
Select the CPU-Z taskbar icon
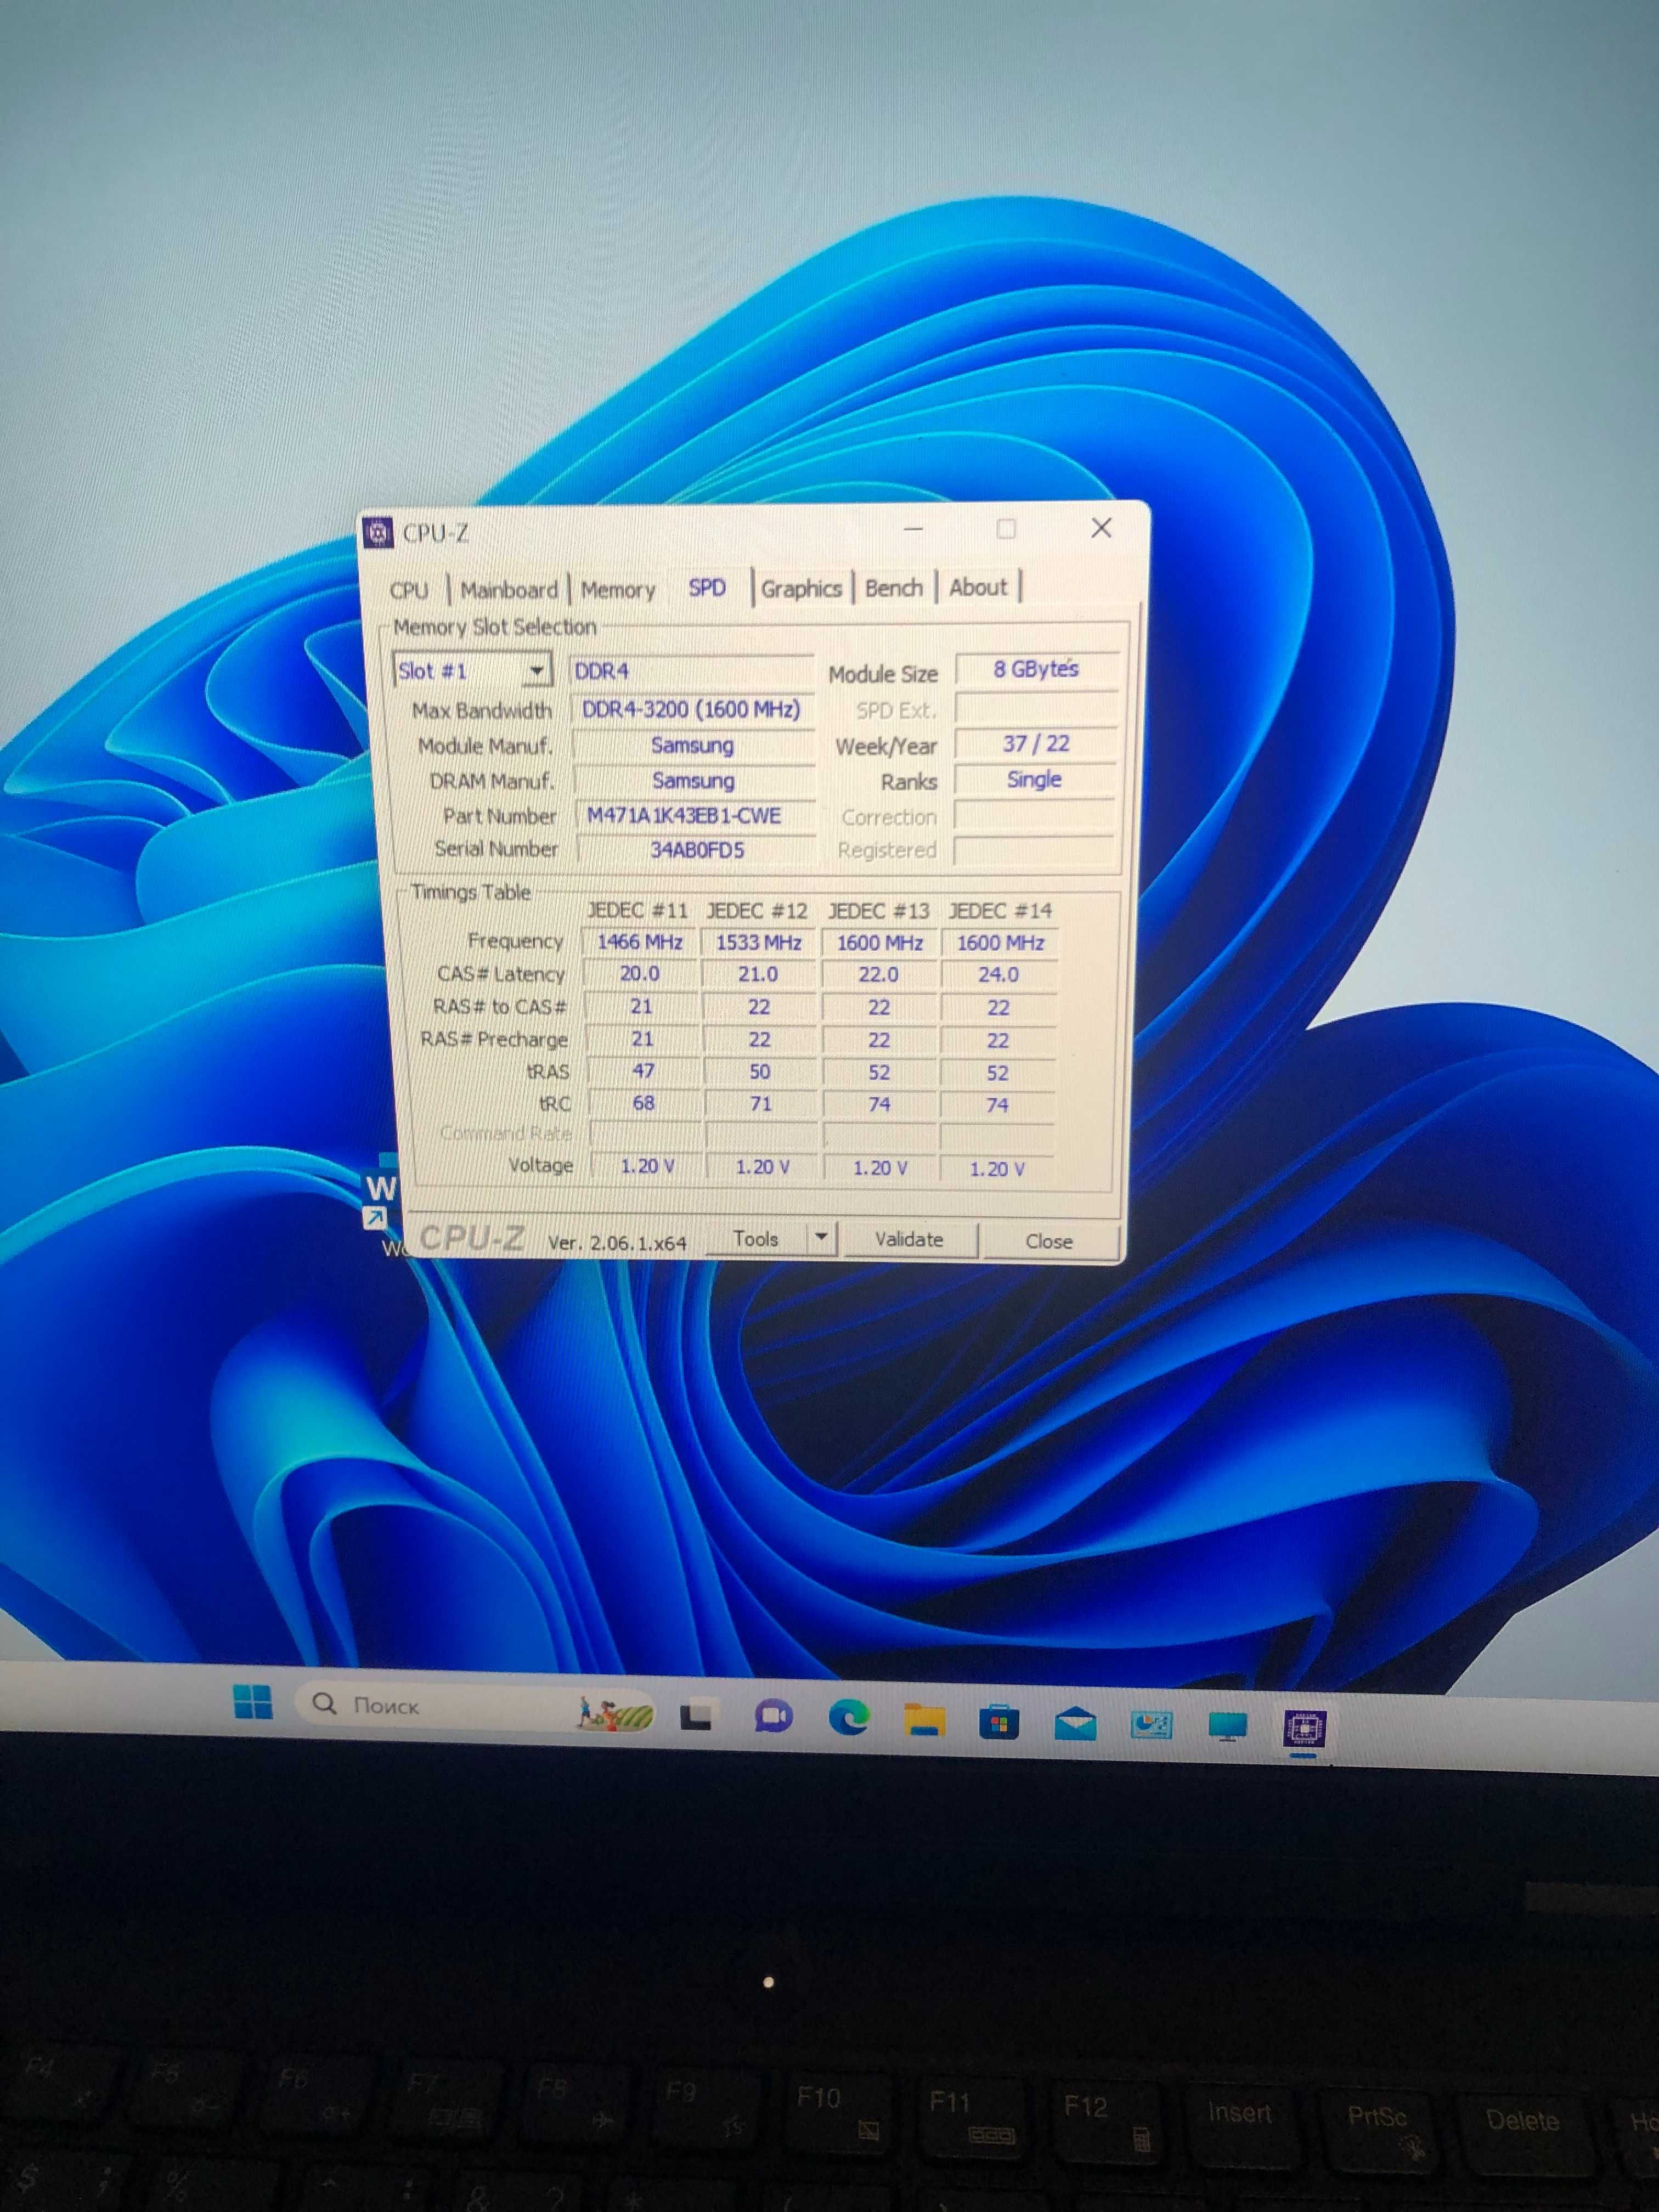[1304, 1728]
